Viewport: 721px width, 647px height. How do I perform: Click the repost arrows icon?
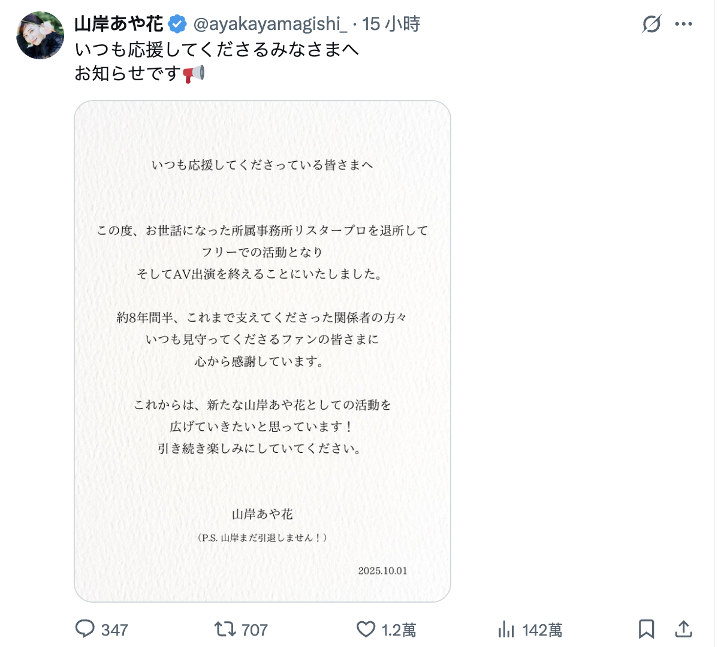click(225, 629)
